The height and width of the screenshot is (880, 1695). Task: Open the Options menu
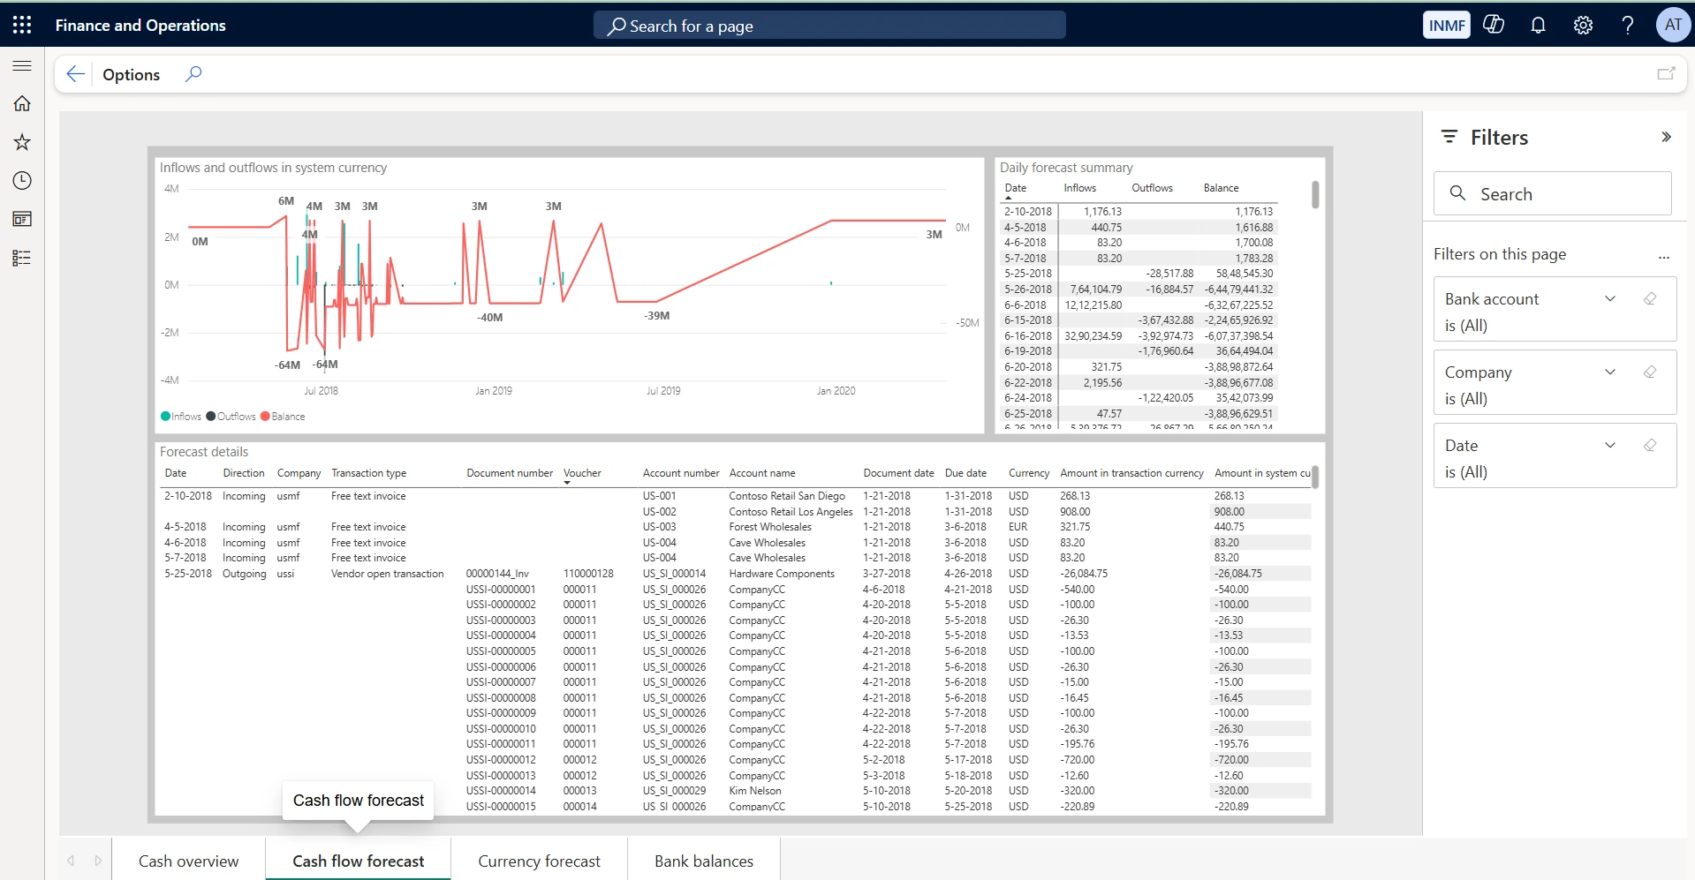point(131,75)
